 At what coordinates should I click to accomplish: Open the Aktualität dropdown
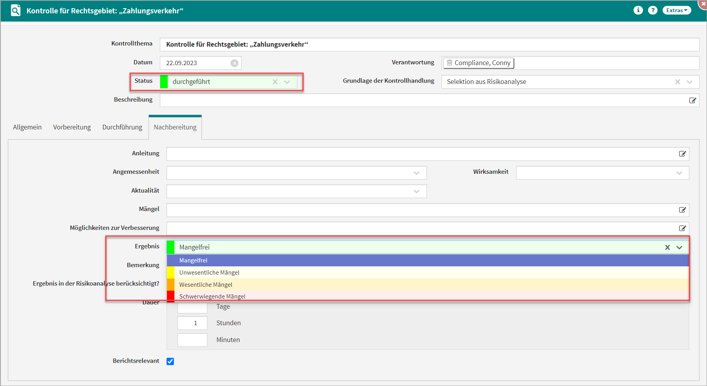point(416,191)
